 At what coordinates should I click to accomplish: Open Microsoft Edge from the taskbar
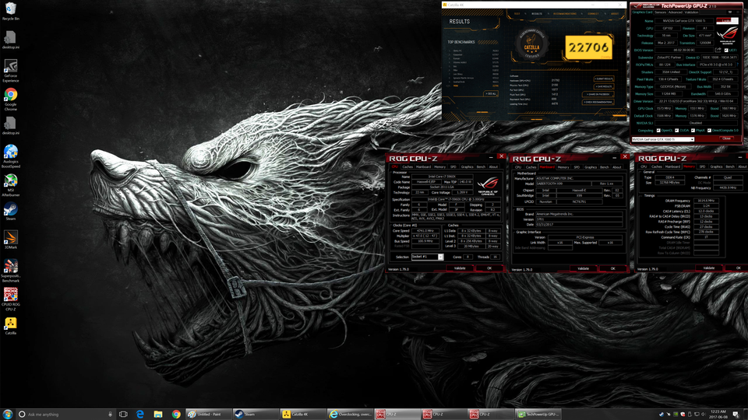click(x=140, y=415)
